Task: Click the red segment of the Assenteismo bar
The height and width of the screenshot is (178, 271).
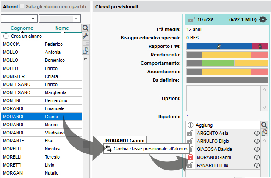Action: [x=260, y=72]
